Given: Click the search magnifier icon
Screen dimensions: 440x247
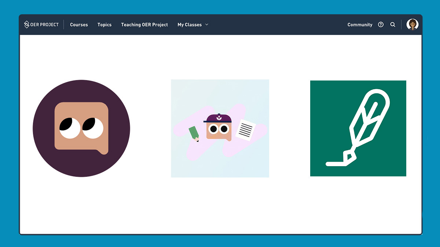Looking at the screenshot, I should [393, 25].
